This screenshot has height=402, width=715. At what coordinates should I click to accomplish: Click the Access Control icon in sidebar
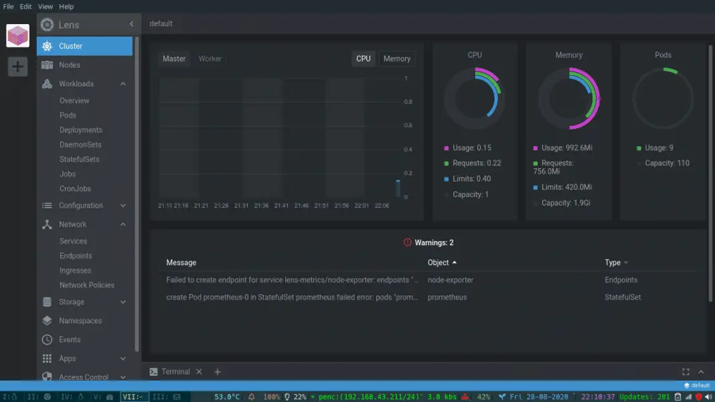47,377
